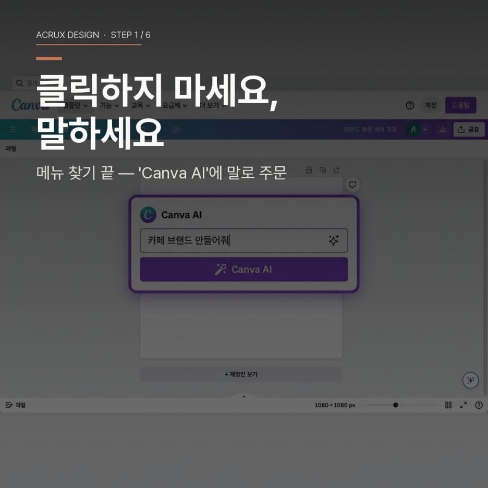Add a new page with the add-page icon

336,170
